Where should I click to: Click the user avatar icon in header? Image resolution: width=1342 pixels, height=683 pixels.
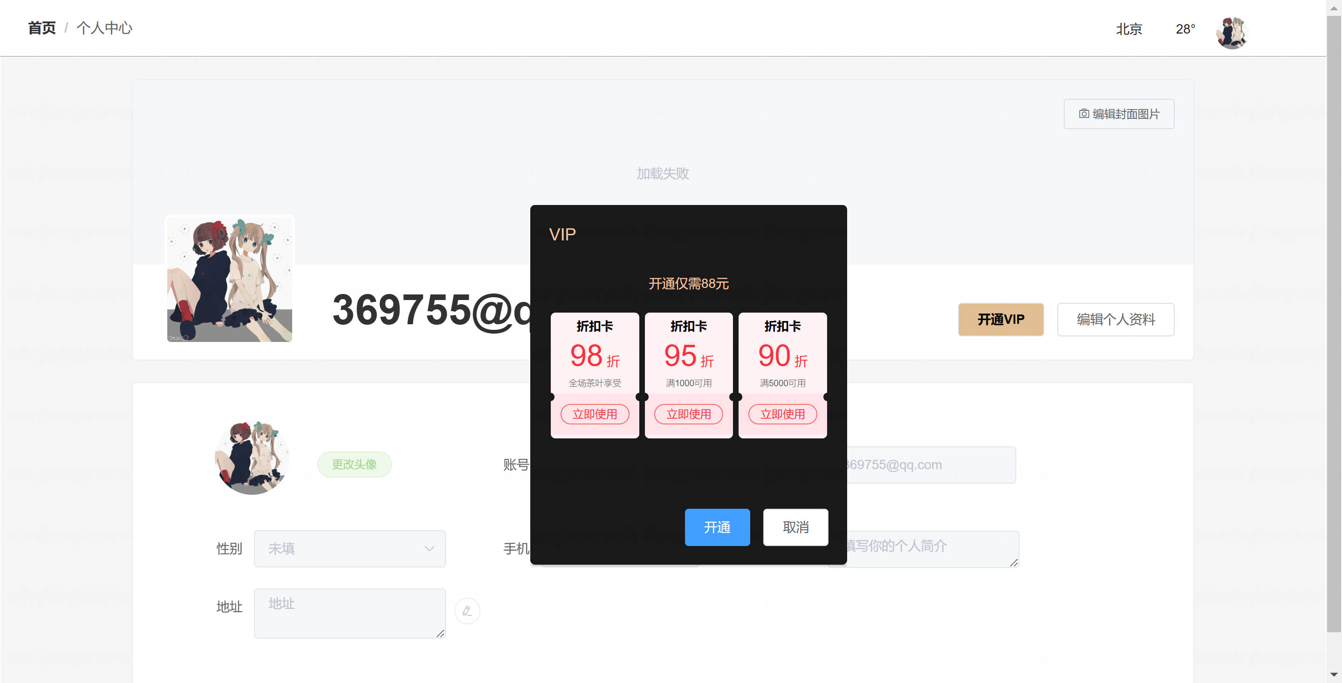1232,32
